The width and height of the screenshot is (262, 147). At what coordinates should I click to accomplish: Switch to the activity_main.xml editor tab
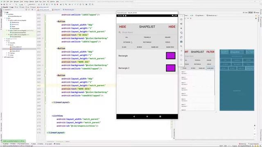[44, 10]
